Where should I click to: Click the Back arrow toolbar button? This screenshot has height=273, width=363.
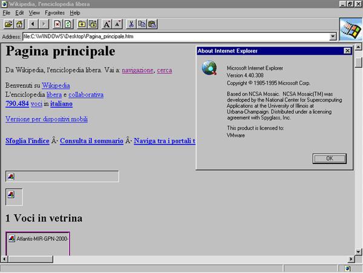[x=33, y=24]
